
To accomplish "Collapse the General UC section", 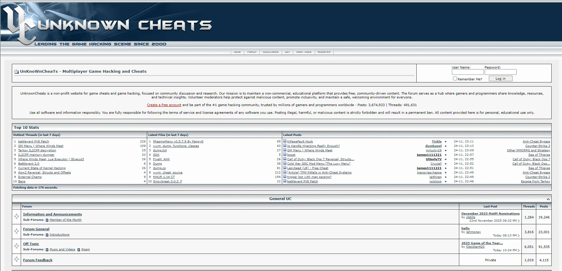I will tap(548, 199).
